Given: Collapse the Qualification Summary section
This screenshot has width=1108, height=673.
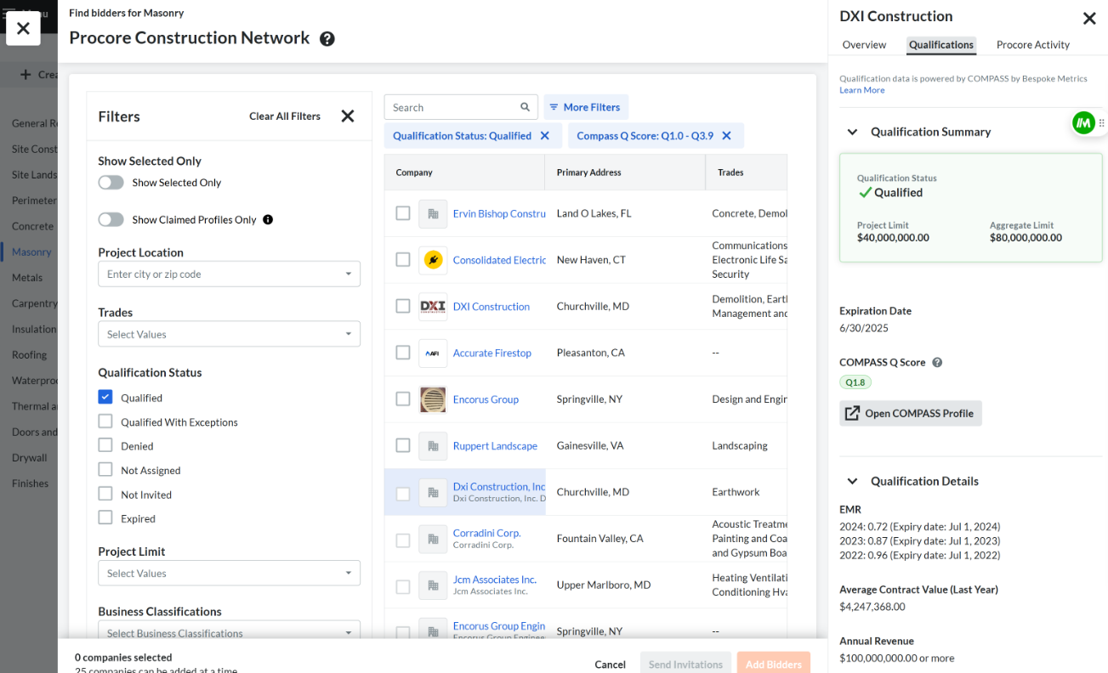Looking at the screenshot, I should click(x=851, y=132).
